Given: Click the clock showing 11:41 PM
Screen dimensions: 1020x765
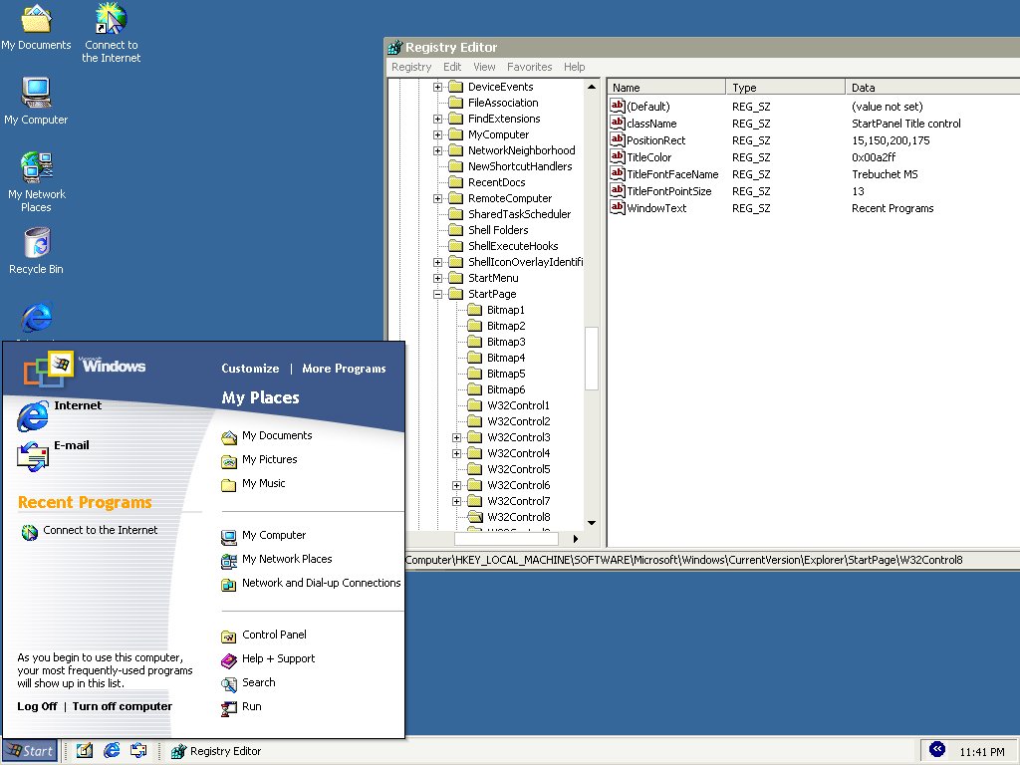Looking at the screenshot, I should click(x=981, y=752).
